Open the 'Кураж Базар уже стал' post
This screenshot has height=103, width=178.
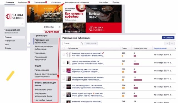pos(85,70)
